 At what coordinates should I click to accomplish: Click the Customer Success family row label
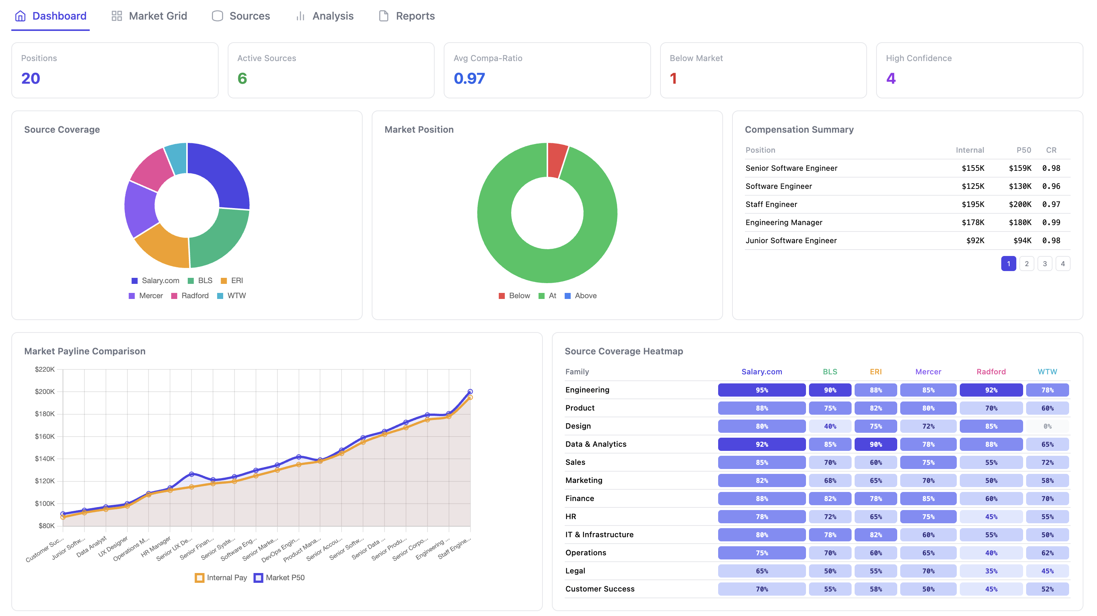[x=600, y=589]
